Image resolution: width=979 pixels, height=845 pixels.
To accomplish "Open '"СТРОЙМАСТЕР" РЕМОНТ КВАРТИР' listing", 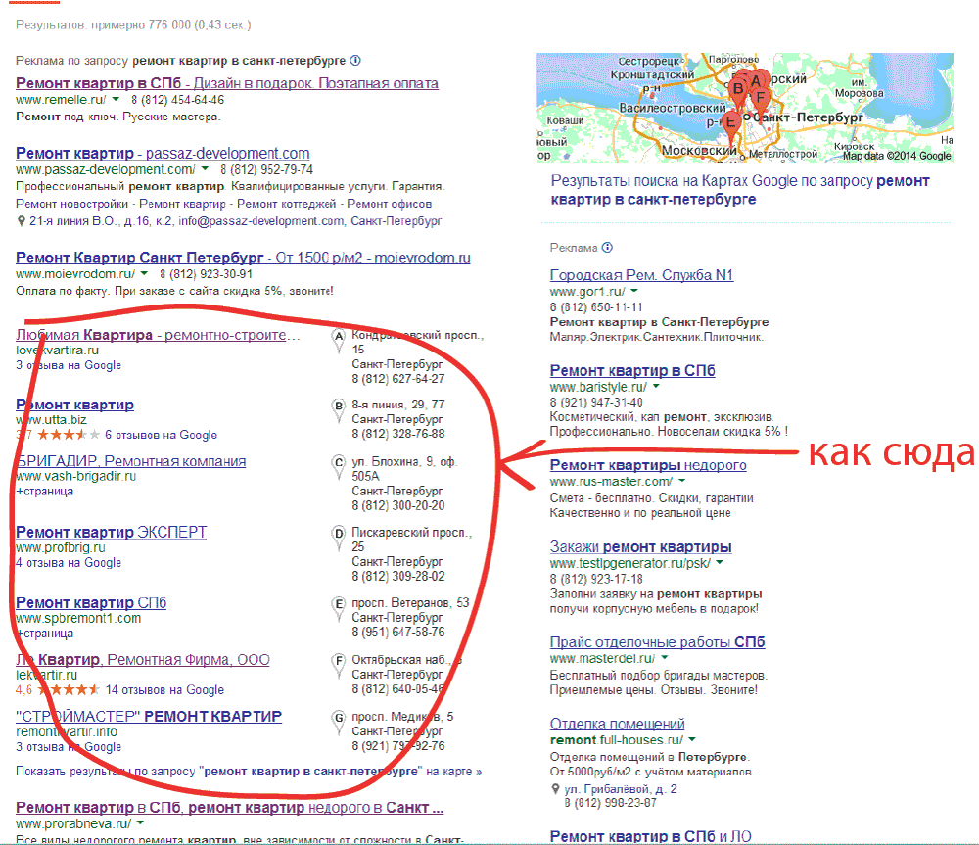I will click(x=149, y=717).
